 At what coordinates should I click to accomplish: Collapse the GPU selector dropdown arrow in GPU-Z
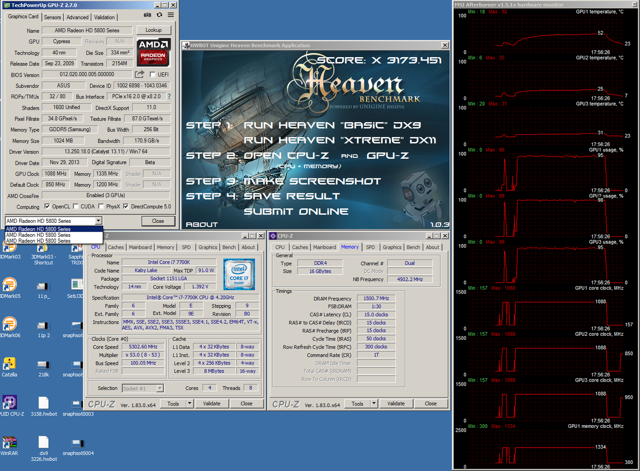(x=99, y=221)
